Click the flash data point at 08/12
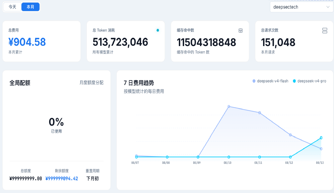This screenshot has width=334, height=193. (x=290, y=135)
